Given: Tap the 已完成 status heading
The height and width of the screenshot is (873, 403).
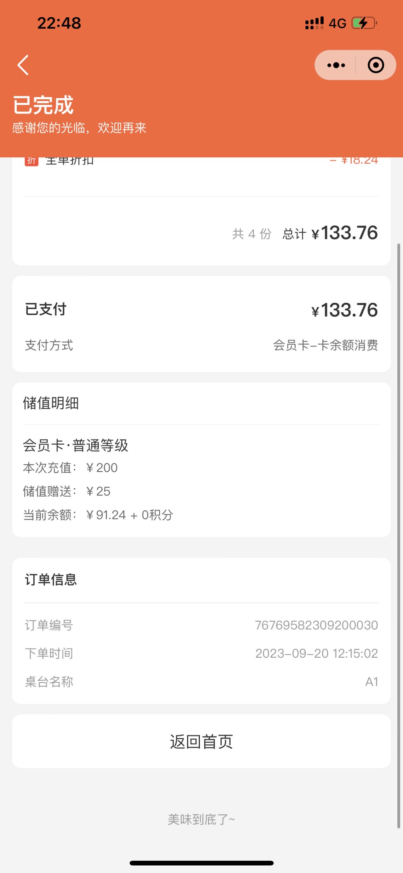Looking at the screenshot, I should pos(43,105).
